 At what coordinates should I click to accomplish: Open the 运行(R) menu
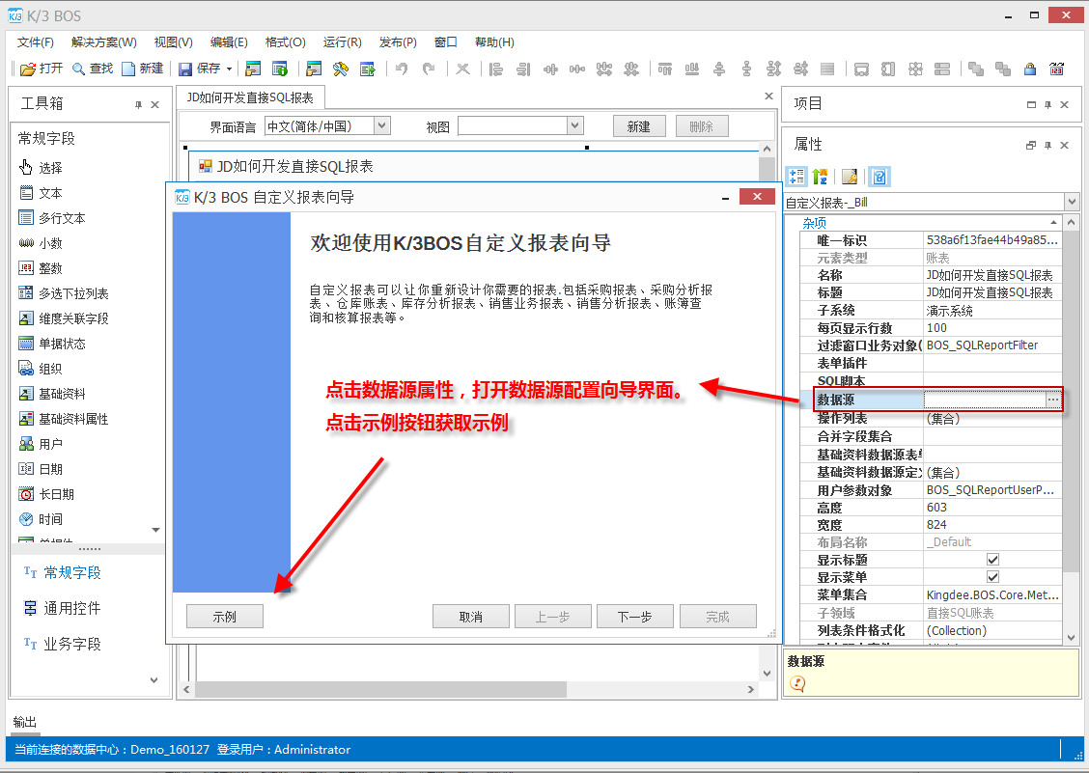(342, 42)
